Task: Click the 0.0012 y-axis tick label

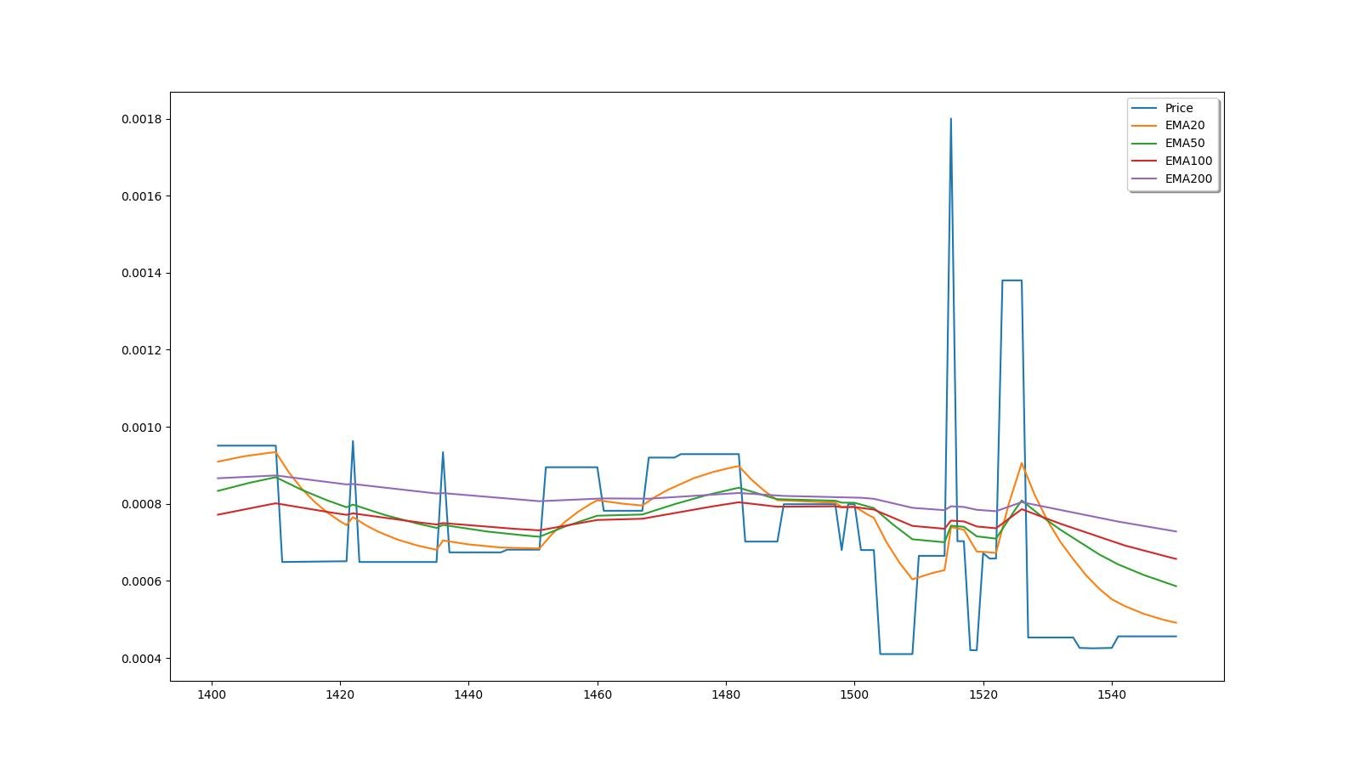Action: click(x=141, y=350)
